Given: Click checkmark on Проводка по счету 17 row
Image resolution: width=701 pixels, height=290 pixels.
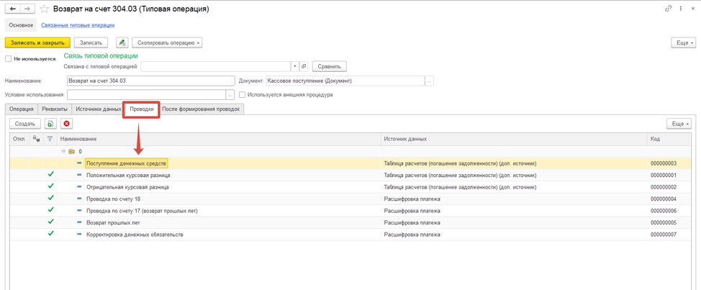Looking at the screenshot, I should click(x=50, y=209).
